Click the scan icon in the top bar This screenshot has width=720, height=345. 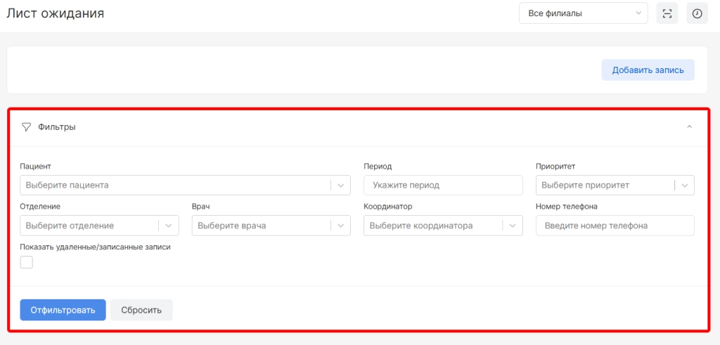click(667, 13)
